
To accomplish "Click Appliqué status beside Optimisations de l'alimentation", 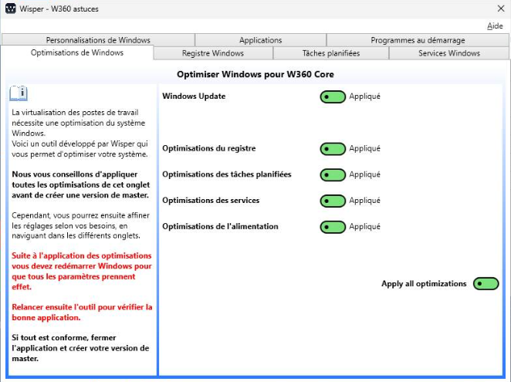I will coord(364,227).
